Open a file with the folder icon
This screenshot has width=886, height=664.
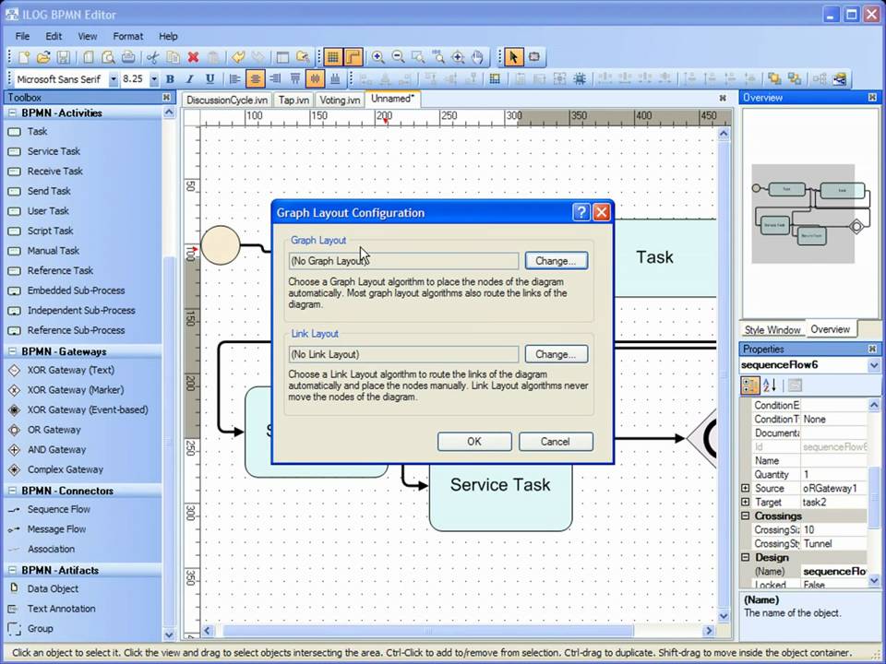pyautogui.click(x=43, y=57)
